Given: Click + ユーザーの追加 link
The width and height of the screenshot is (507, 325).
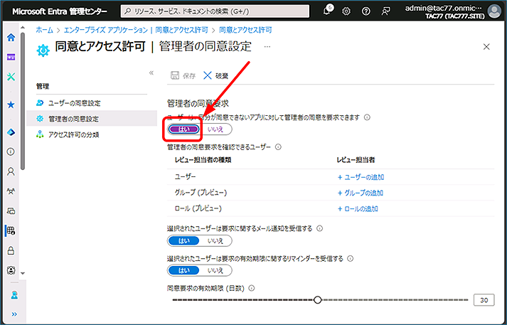Looking at the screenshot, I should [x=361, y=177].
